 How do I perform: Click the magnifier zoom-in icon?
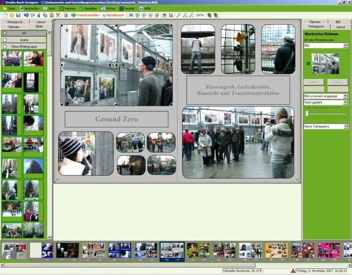179,15
